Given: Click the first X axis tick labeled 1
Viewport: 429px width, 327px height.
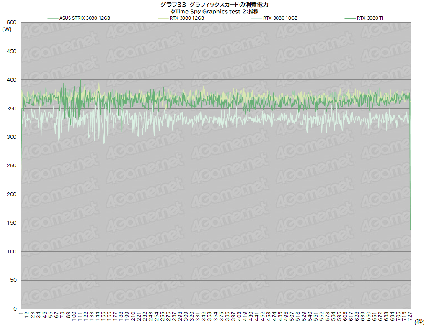Looking at the screenshot, I should coord(21,314).
